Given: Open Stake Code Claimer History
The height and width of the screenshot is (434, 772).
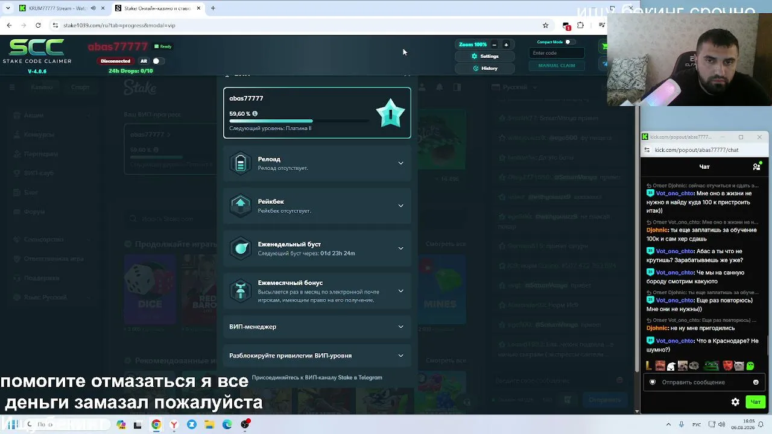Looking at the screenshot, I should (486, 68).
